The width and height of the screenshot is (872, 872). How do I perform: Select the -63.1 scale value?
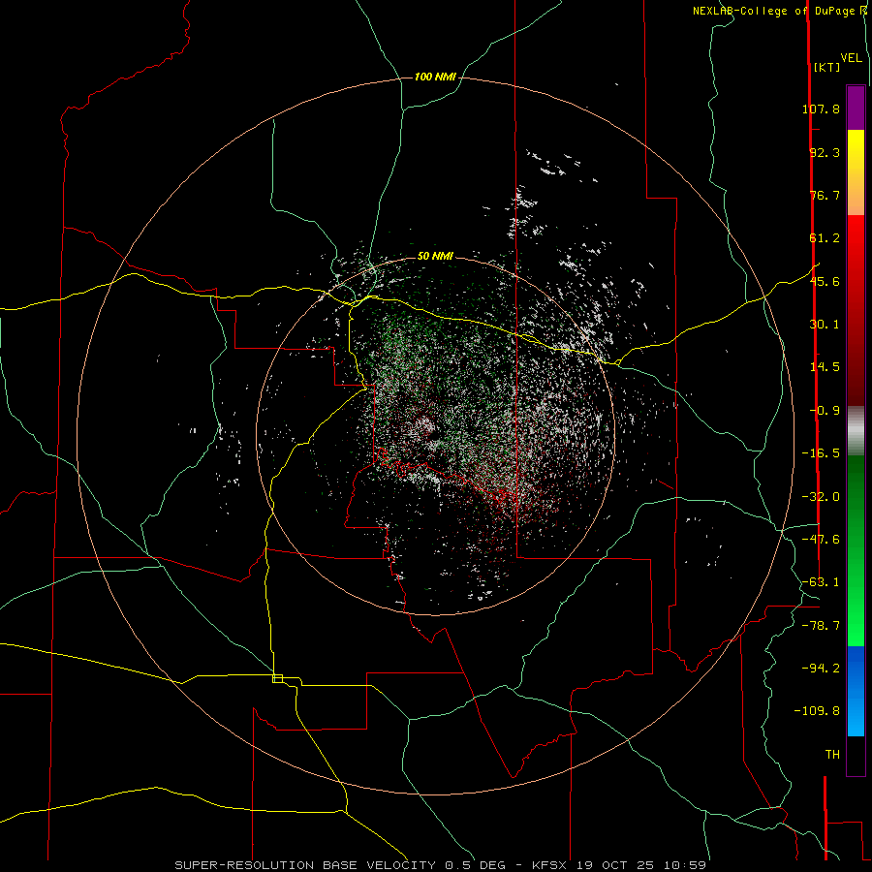pos(821,582)
